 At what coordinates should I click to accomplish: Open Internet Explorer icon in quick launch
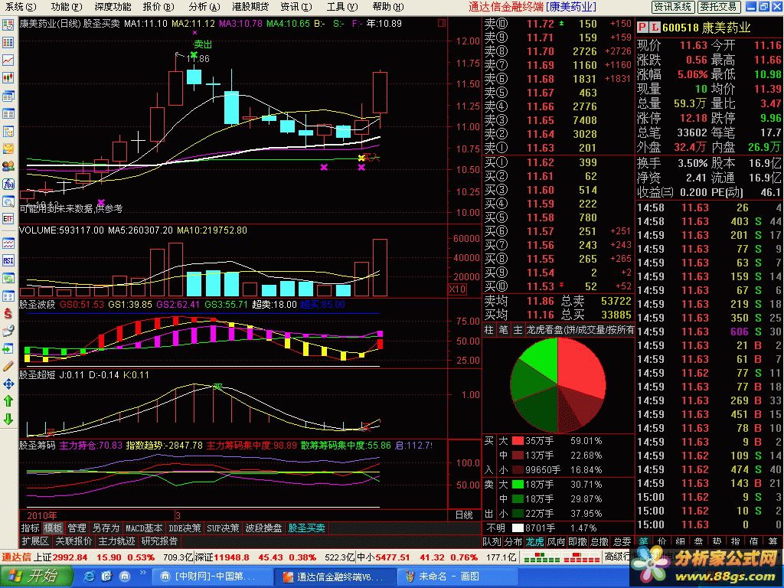90,577
